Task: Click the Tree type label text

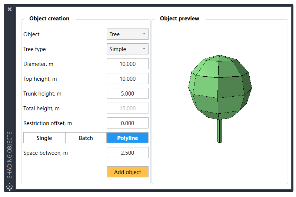Action: coord(34,49)
